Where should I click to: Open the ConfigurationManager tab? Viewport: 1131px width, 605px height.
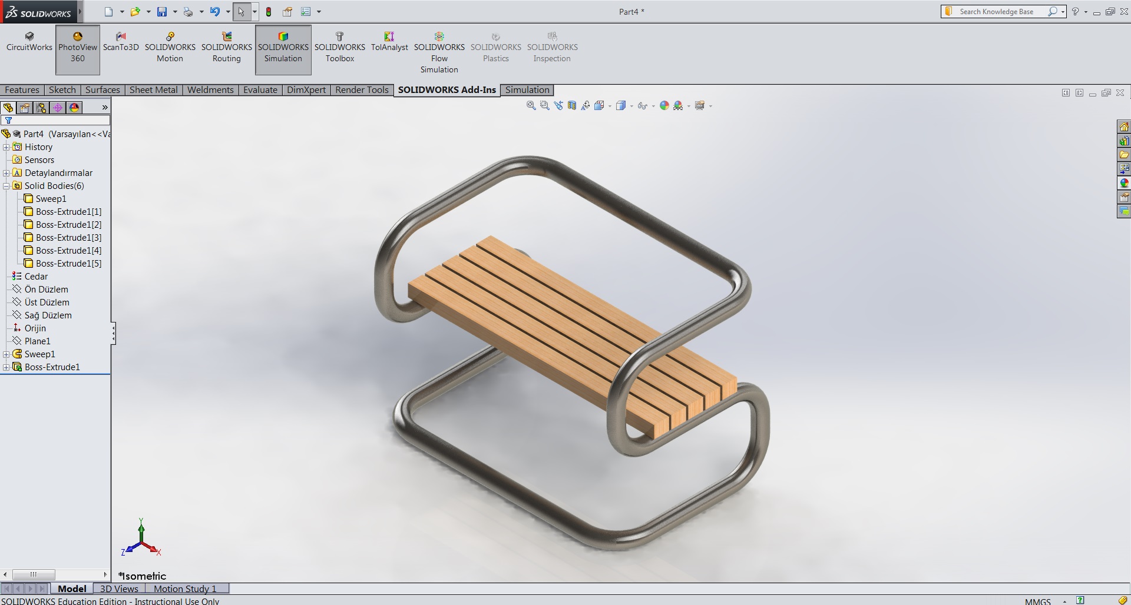coord(41,108)
